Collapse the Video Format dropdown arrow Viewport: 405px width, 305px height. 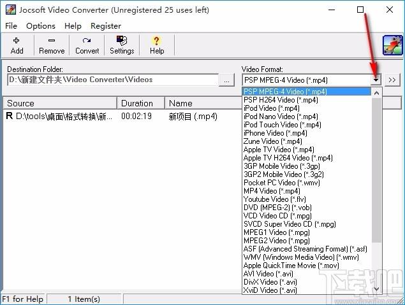coord(376,80)
